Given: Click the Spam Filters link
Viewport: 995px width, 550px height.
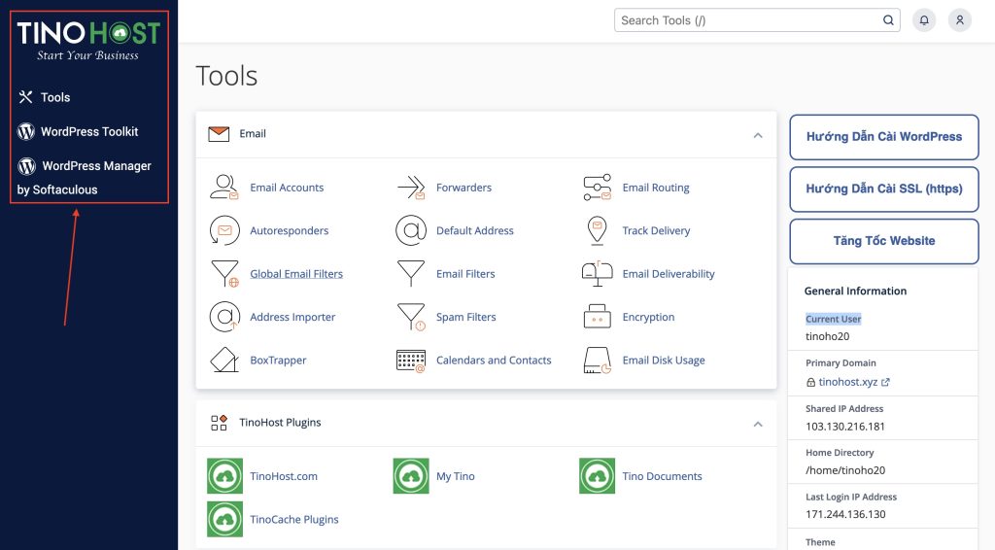Looking at the screenshot, I should coord(465,317).
